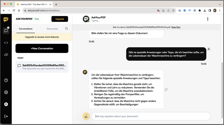Click the install app icon in address bar
Screen dimensions: 224x125
(163, 11)
